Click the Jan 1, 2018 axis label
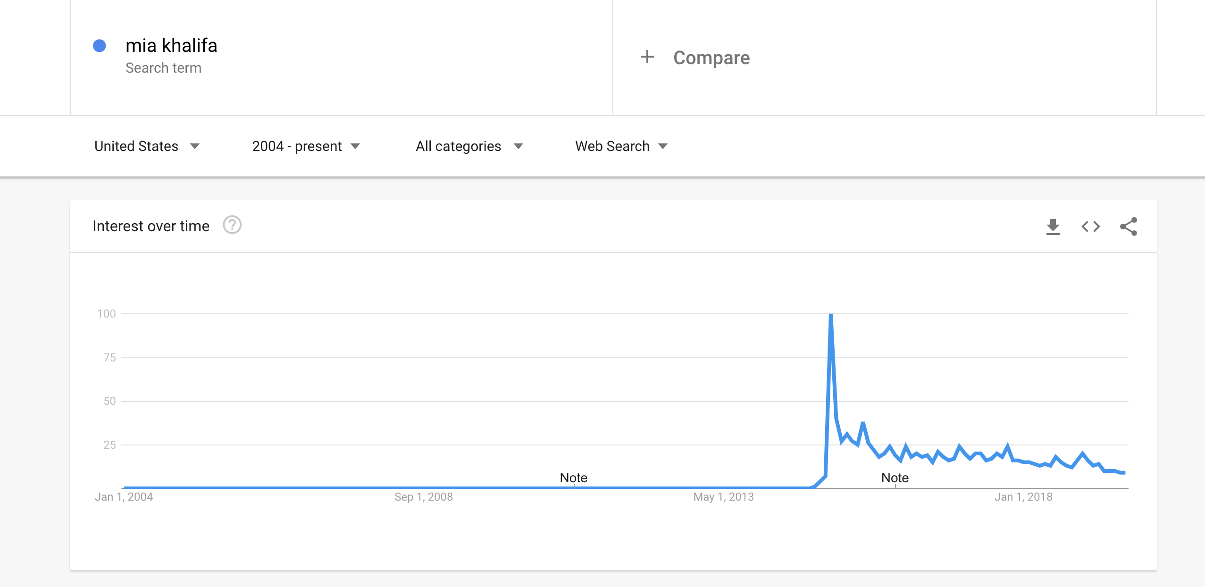Screen dimensions: 1205x587 point(1023,497)
